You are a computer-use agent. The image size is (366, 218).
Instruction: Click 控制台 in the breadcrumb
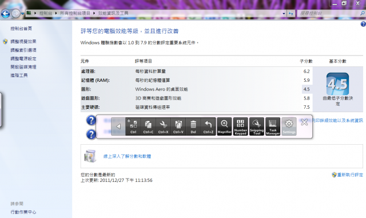pyautogui.click(x=46, y=13)
